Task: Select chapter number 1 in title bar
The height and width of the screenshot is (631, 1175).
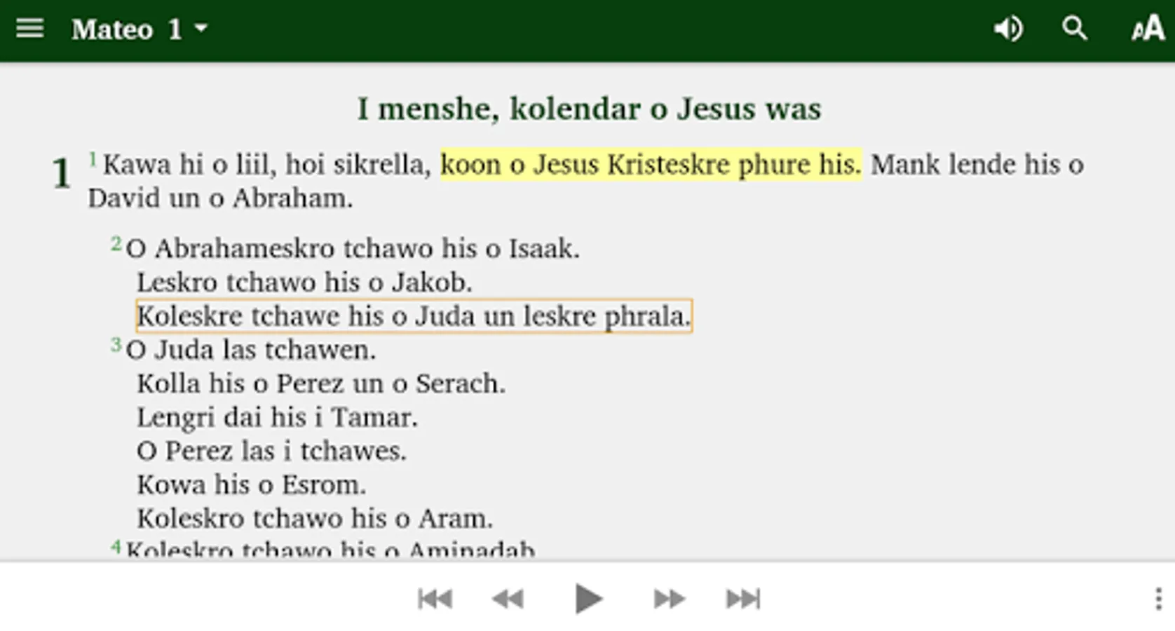Action: point(175,29)
